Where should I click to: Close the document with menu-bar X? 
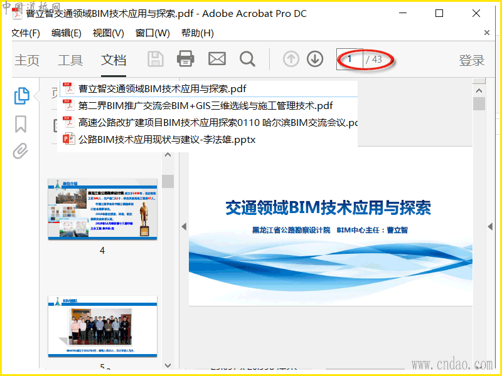[487, 33]
